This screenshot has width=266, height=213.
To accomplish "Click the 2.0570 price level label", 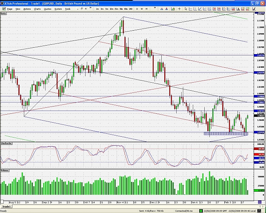I will click(259, 55).
